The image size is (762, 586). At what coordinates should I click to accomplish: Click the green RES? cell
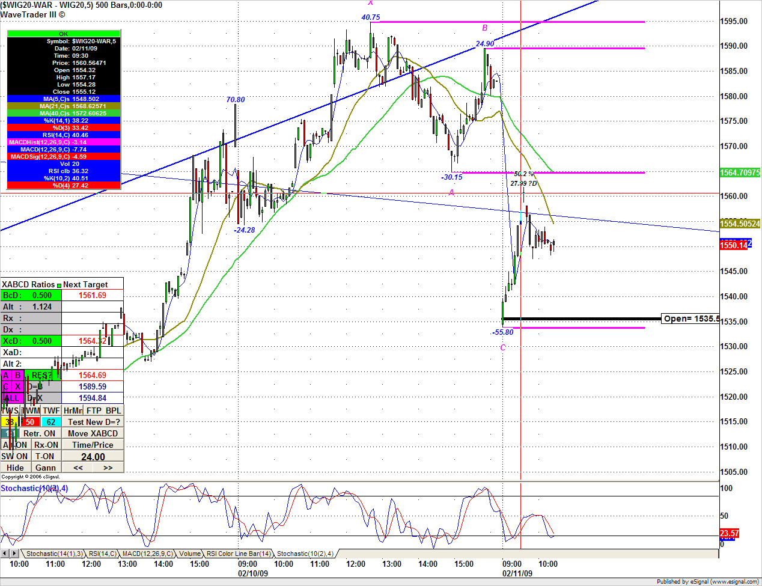pyautogui.click(x=43, y=375)
